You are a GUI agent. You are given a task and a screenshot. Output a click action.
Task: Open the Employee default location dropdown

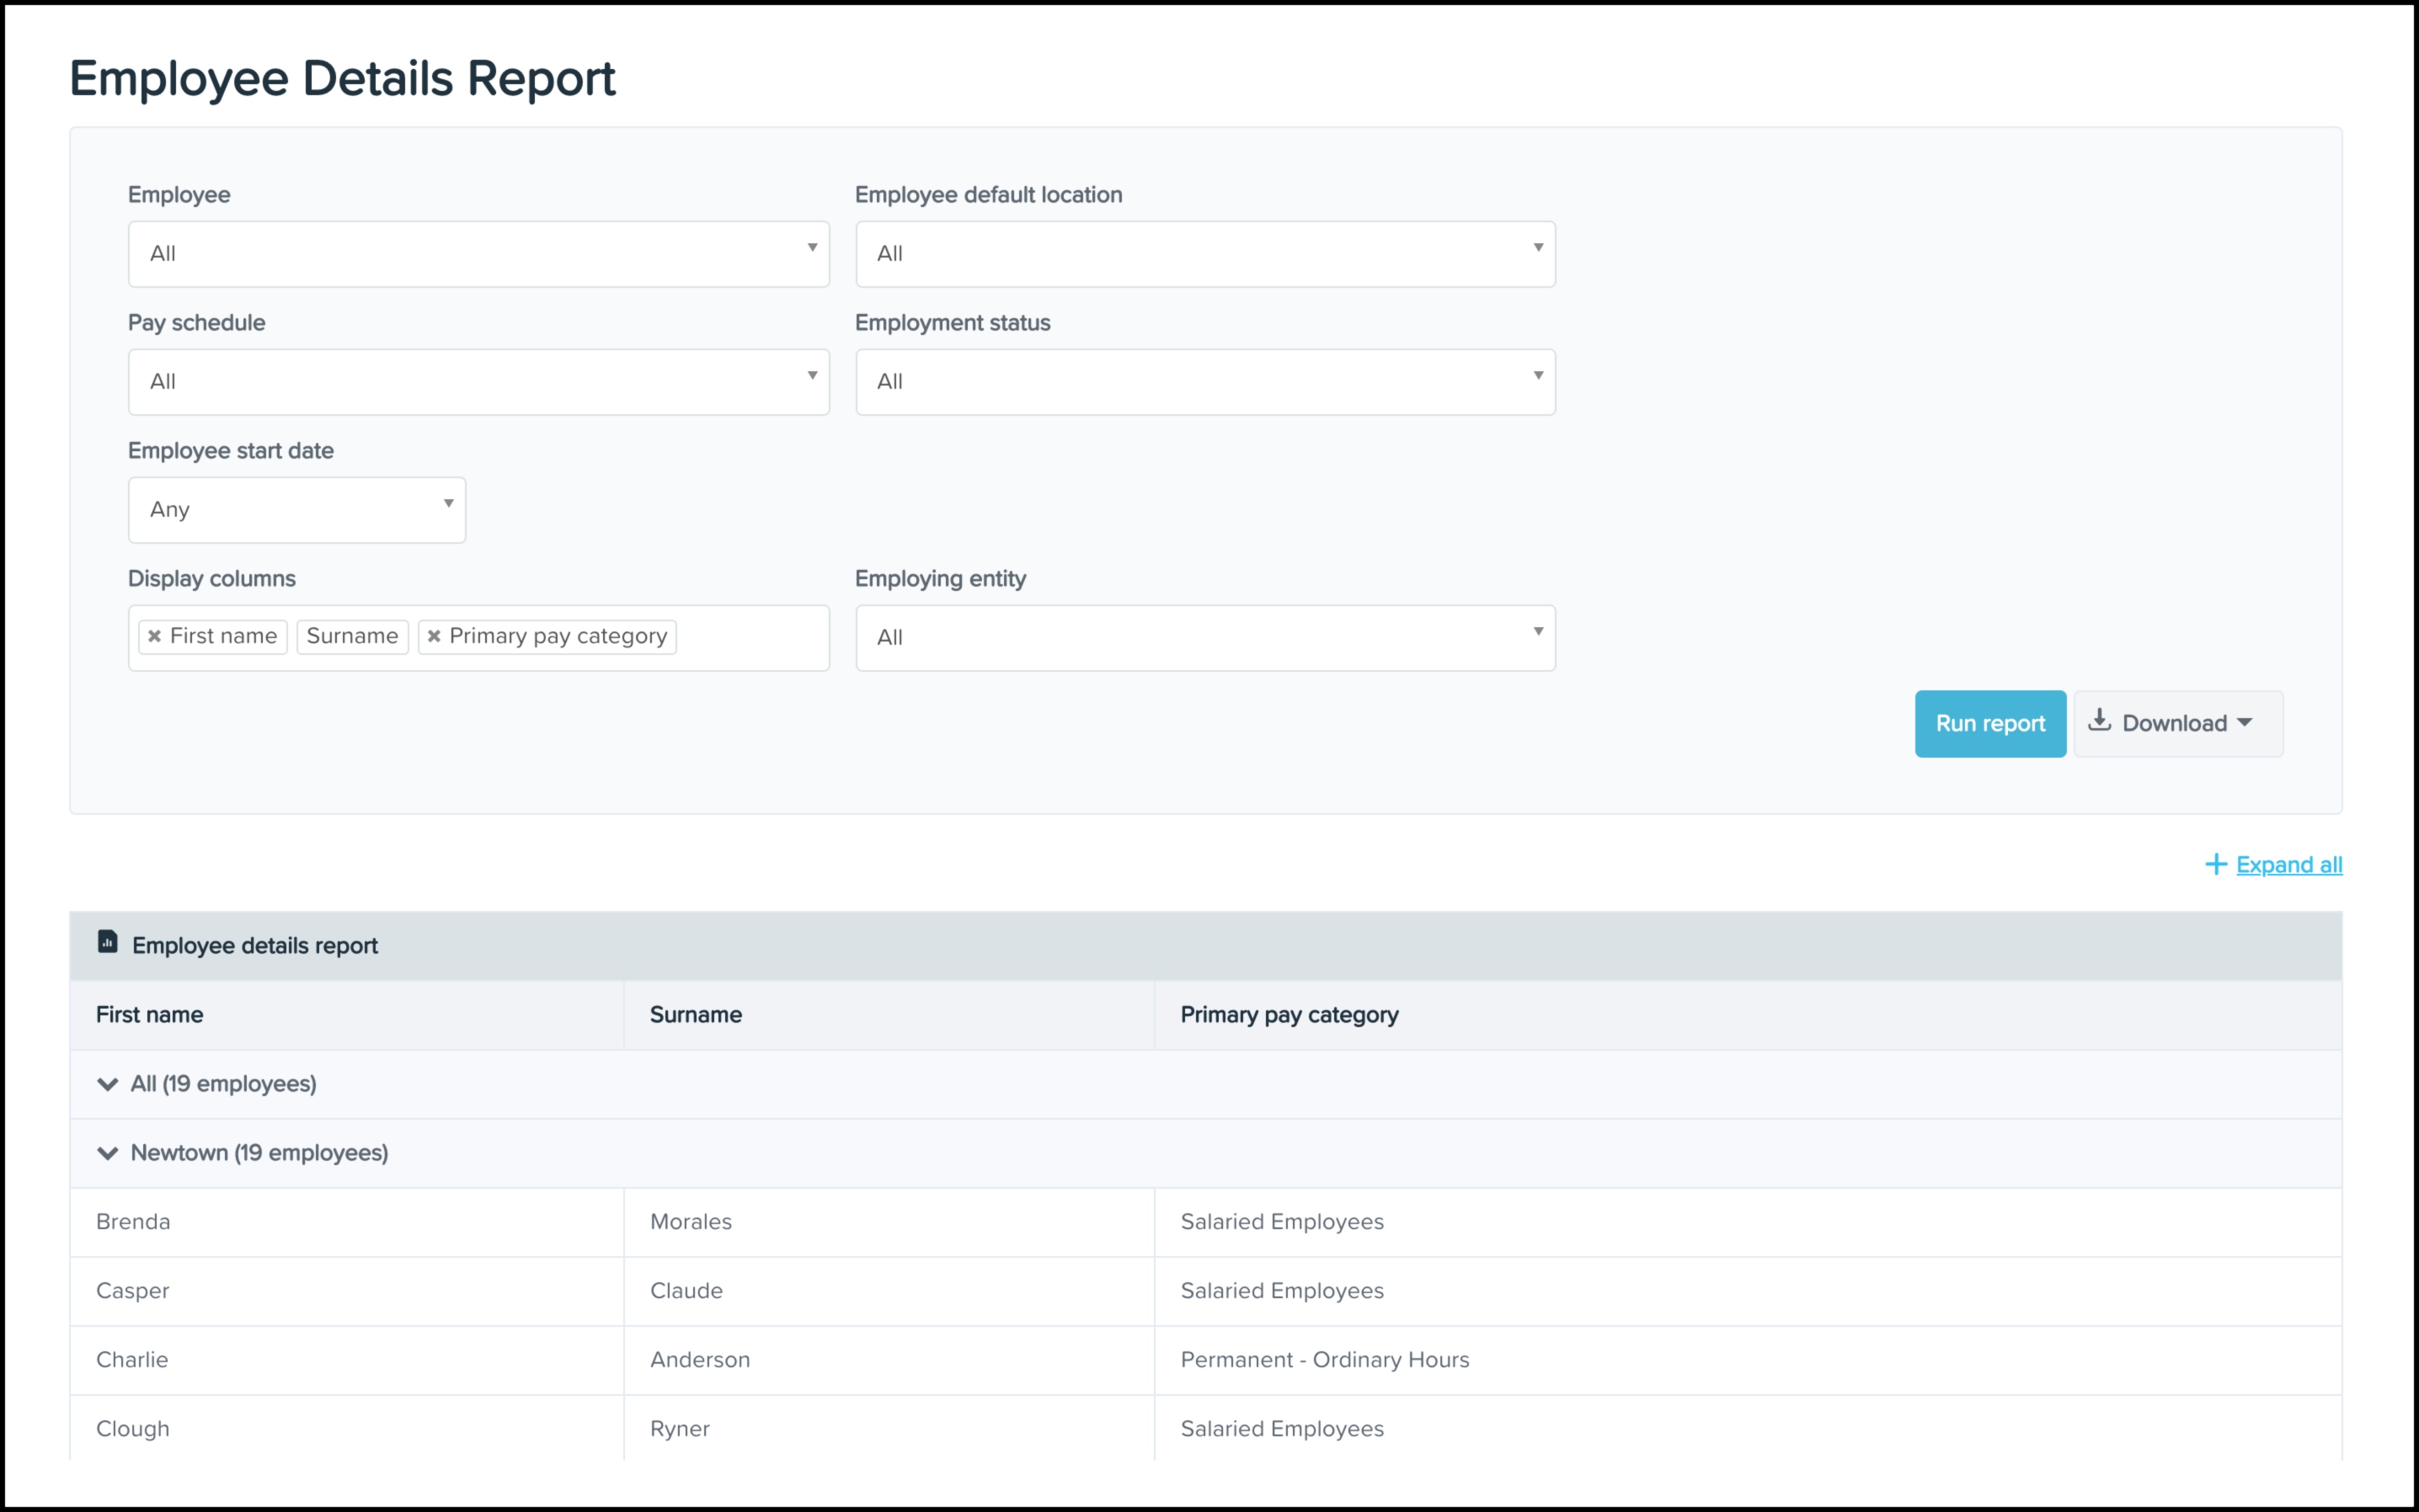point(1204,254)
